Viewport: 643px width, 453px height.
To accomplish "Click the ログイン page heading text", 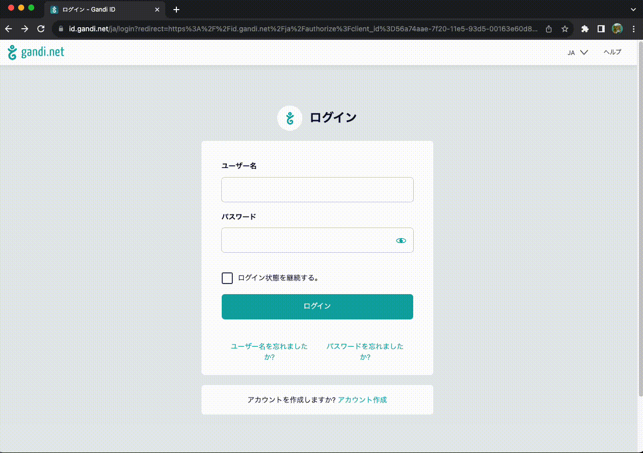I will [x=333, y=118].
